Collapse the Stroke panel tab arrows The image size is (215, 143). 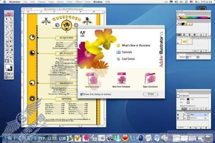point(178,54)
